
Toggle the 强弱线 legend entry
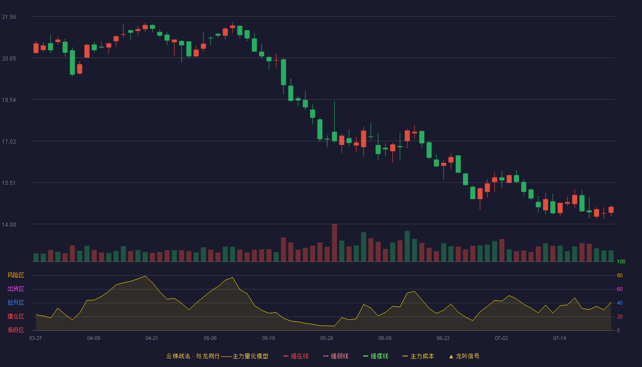click(336, 356)
